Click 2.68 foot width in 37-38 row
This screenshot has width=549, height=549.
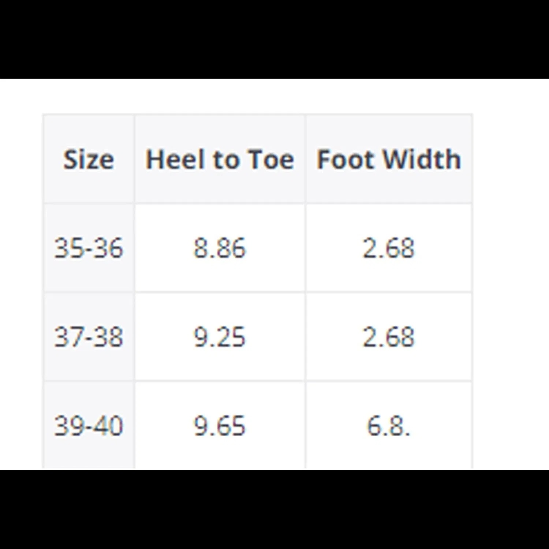[x=389, y=337]
